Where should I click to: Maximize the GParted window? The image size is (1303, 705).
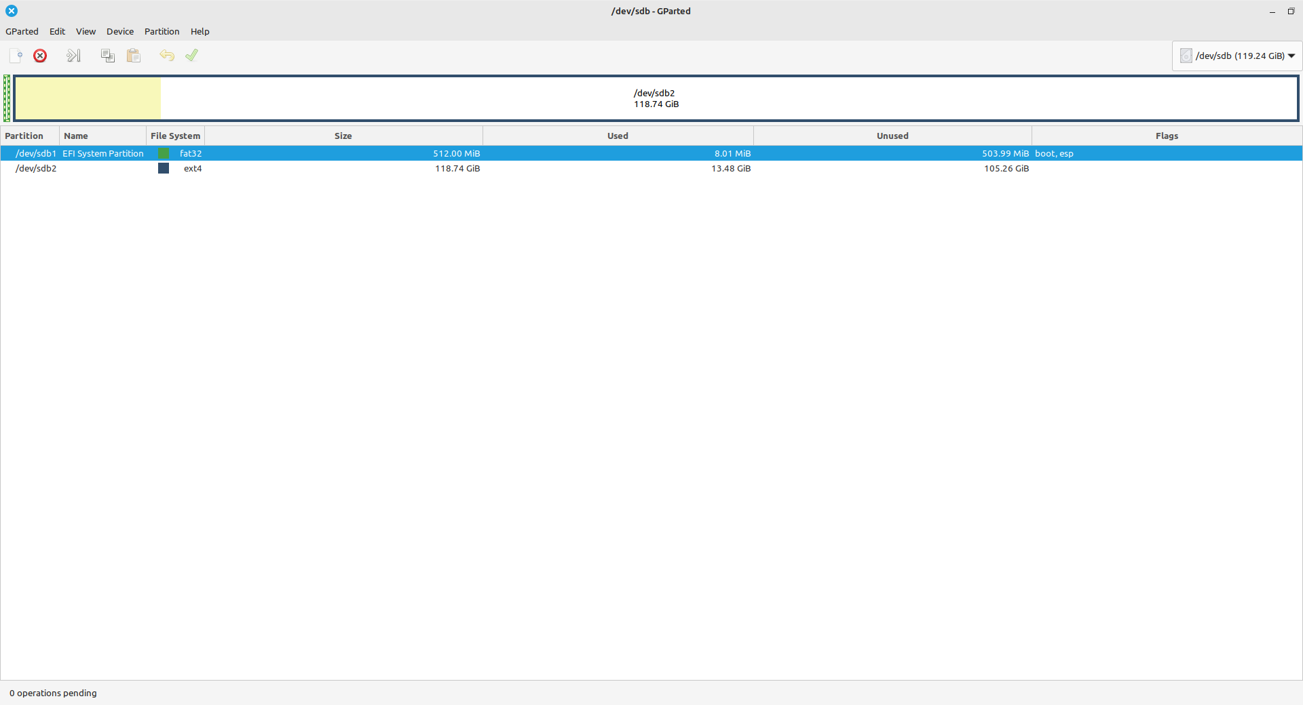tap(1291, 12)
